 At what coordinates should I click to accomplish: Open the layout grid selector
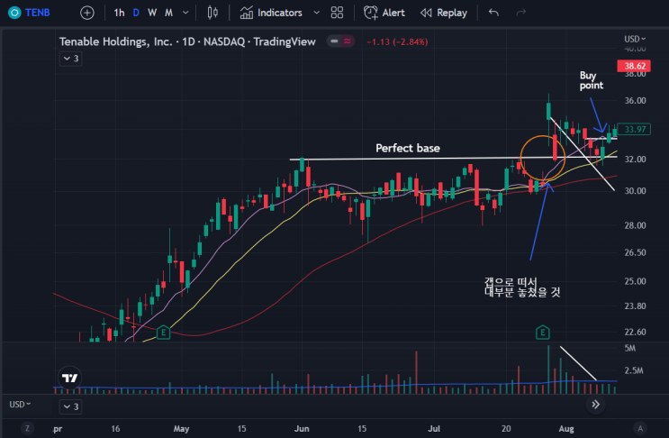coord(337,13)
